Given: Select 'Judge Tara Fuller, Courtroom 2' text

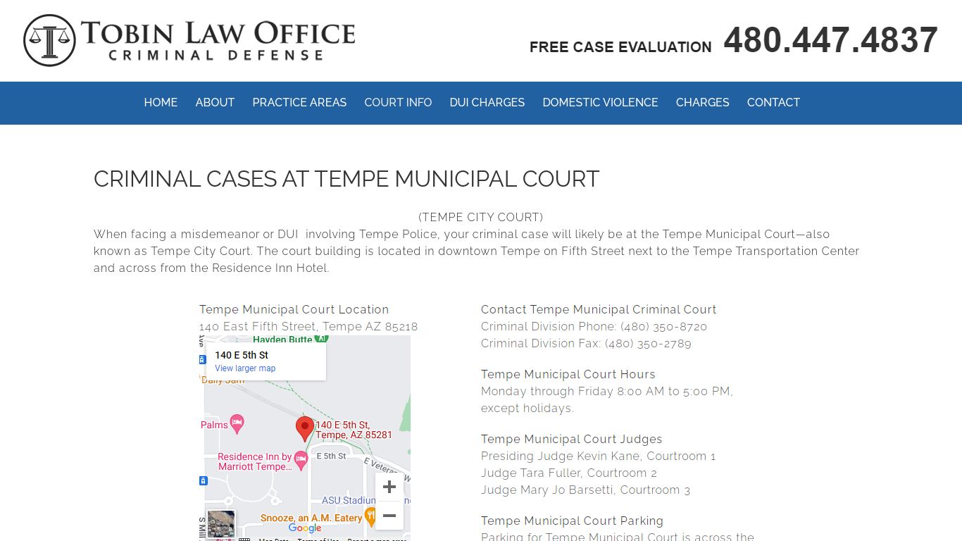Looking at the screenshot, I should point(569,473).
